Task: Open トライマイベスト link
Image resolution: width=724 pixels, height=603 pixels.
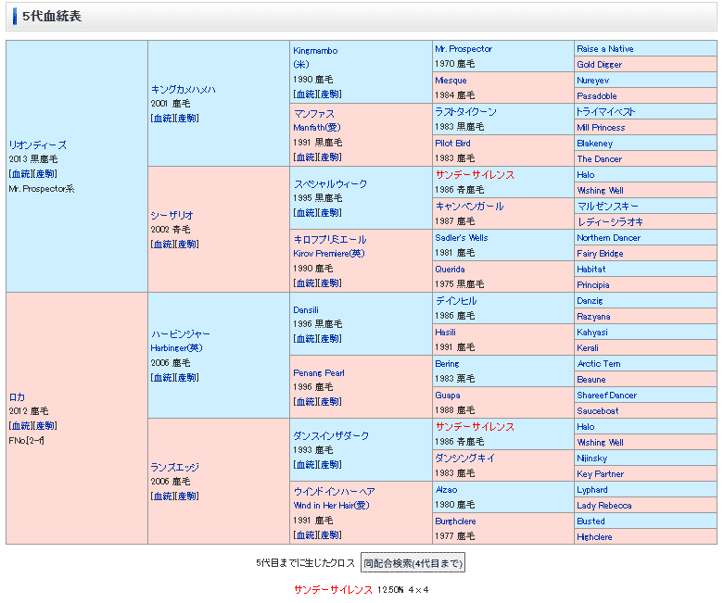Action: coord(605,112)
